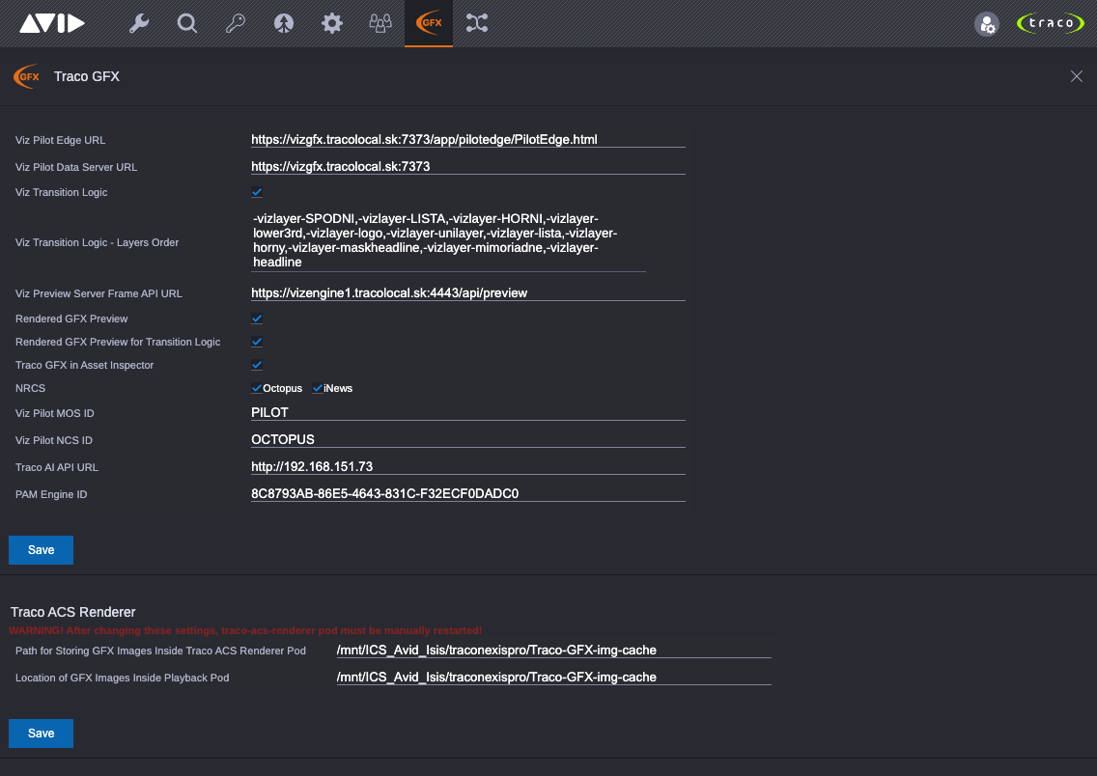Toggle the Viz Transition Logic checkbox
This screenshot has height=776, width=1097.
257,192
